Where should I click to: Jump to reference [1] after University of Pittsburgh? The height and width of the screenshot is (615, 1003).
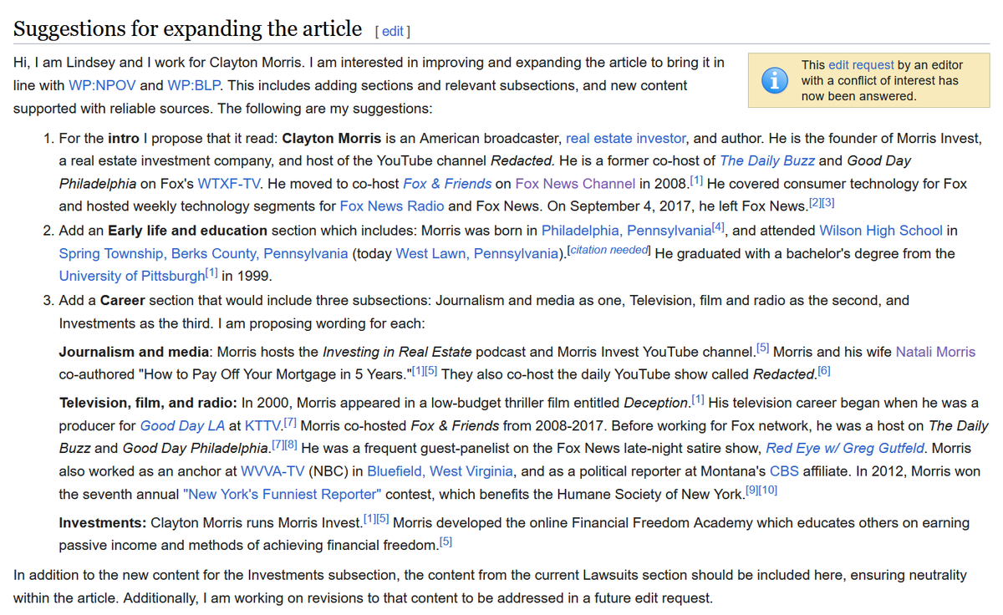tap(211, 272)
